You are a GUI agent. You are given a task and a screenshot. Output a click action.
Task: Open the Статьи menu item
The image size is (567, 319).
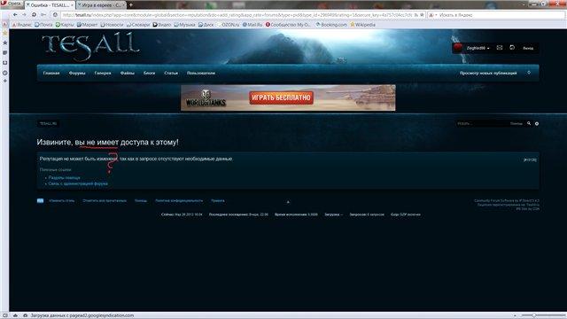pos(171,73)
